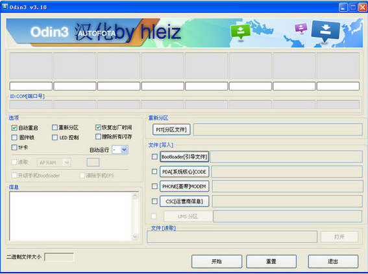Click the Odin3 app icon in title bar

[5, 6]
